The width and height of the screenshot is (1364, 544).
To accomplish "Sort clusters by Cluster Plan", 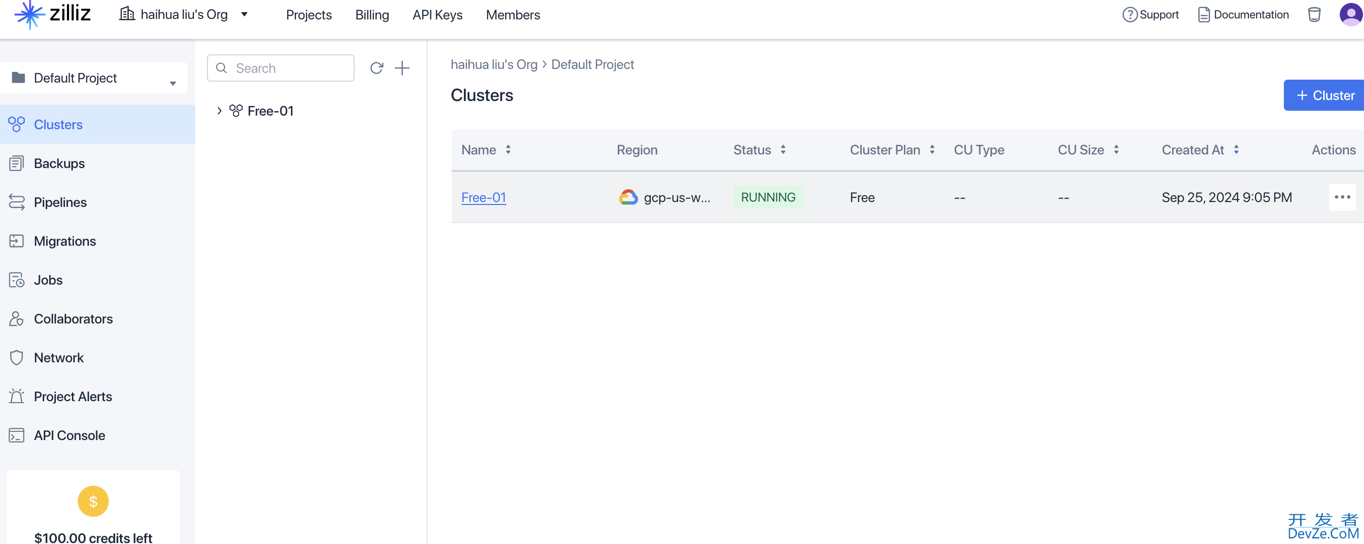I will 932,150.
